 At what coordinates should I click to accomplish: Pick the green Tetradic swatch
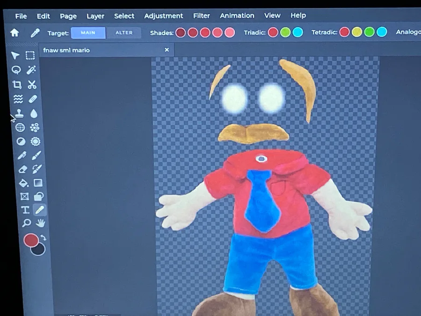[x=369, y=32]
